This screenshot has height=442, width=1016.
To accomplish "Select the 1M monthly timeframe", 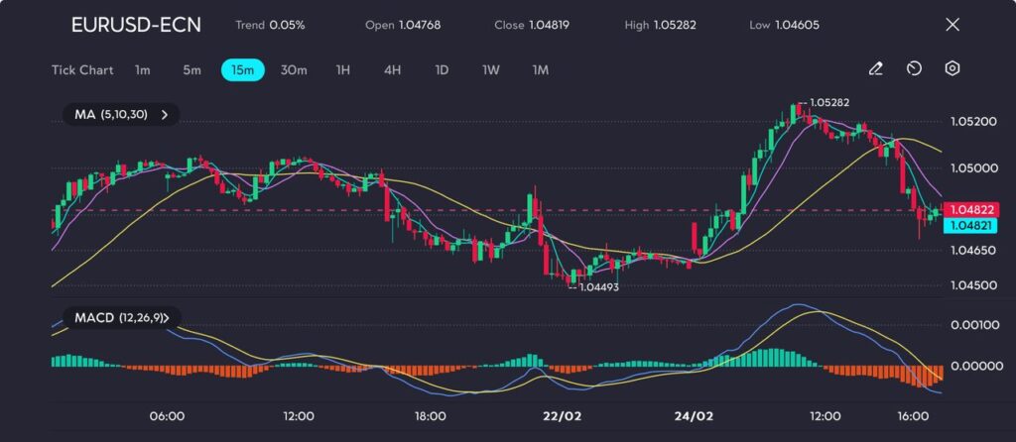I will click(x=540, y=70).
